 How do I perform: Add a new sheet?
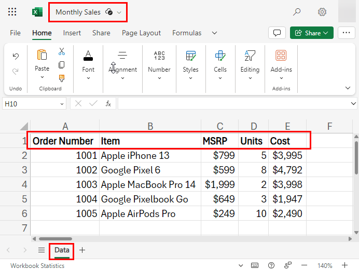[x=82, y=250]
